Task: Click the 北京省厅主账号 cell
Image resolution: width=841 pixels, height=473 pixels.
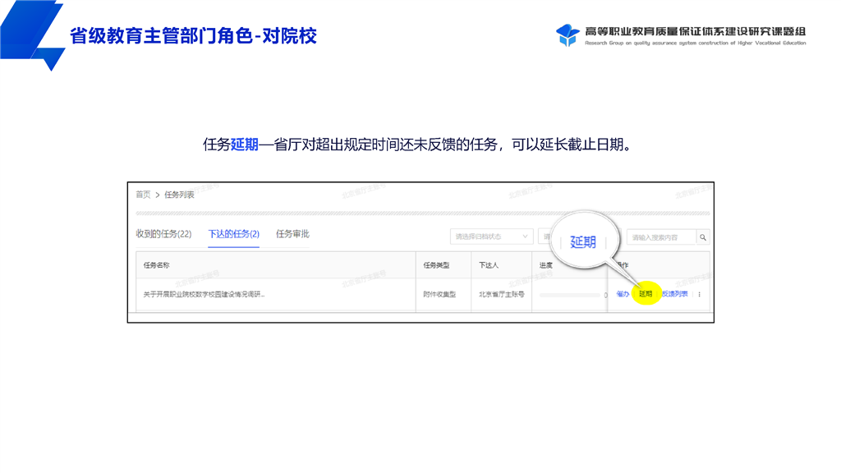Action: [x=502, y=295]
